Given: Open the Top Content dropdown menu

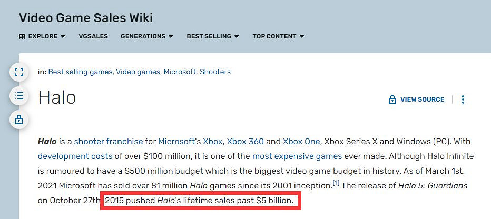Looking at the screenshot, I should pyautogui.click(x=278, y=36).
